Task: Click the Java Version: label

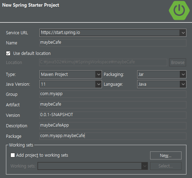Action: click(x=18, y=84)
